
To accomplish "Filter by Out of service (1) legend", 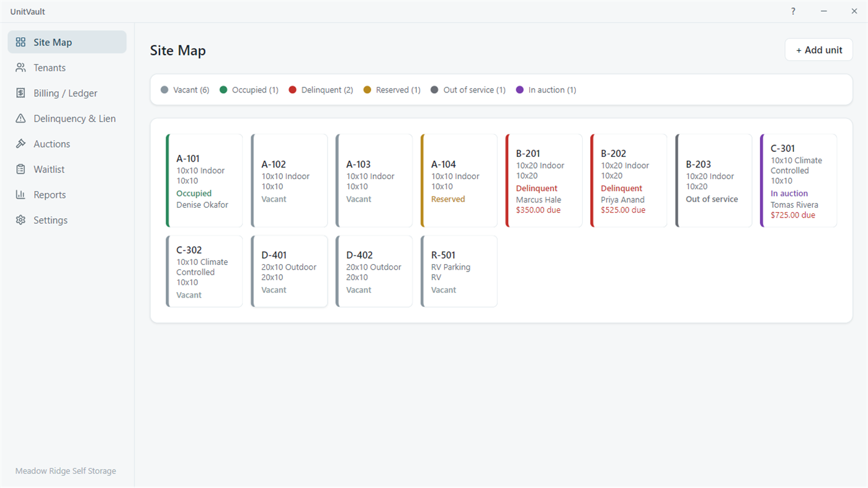I will (468, 90).
